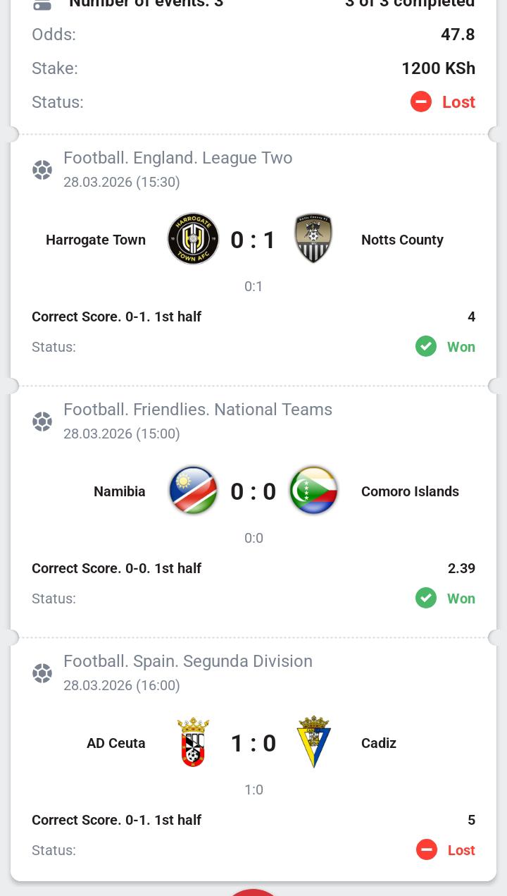The width and height of the screenshot is (507, 896).
Task: Tap the 1 : 0 Ceuta match score
Action: [x=254, y=744]
